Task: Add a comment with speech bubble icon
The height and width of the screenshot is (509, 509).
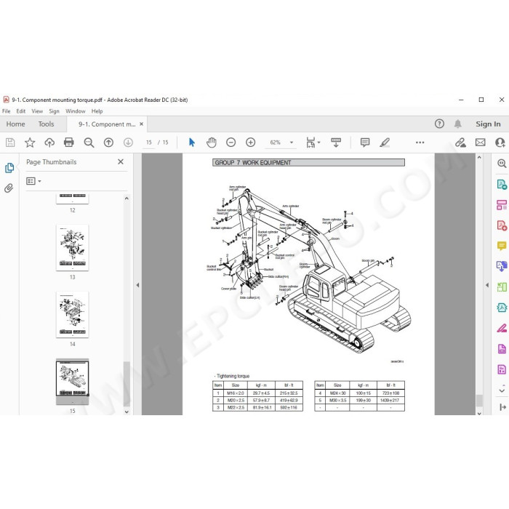Action: pyautogui.click(x=365, y=143)
